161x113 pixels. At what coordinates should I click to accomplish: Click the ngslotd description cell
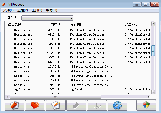coord(76,90)
